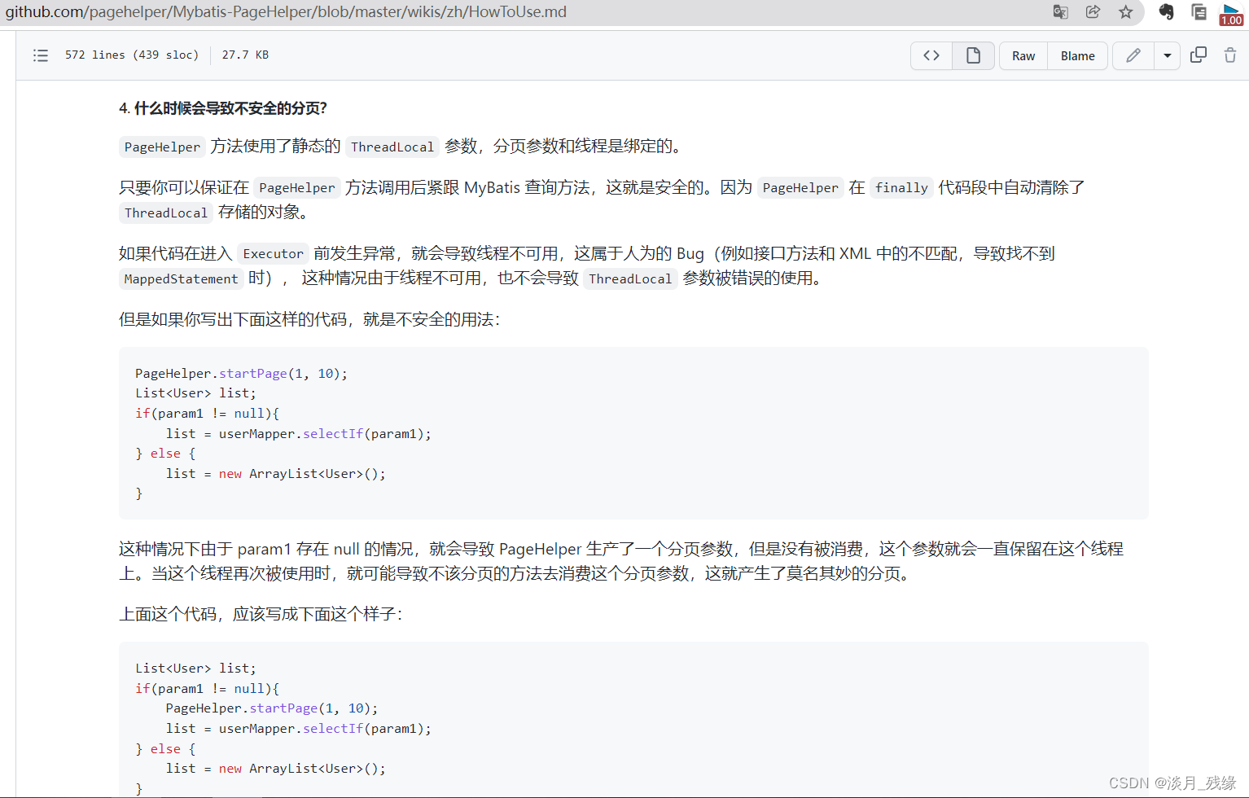Open the extension showing 1.00 badge

click(1230, 14)
